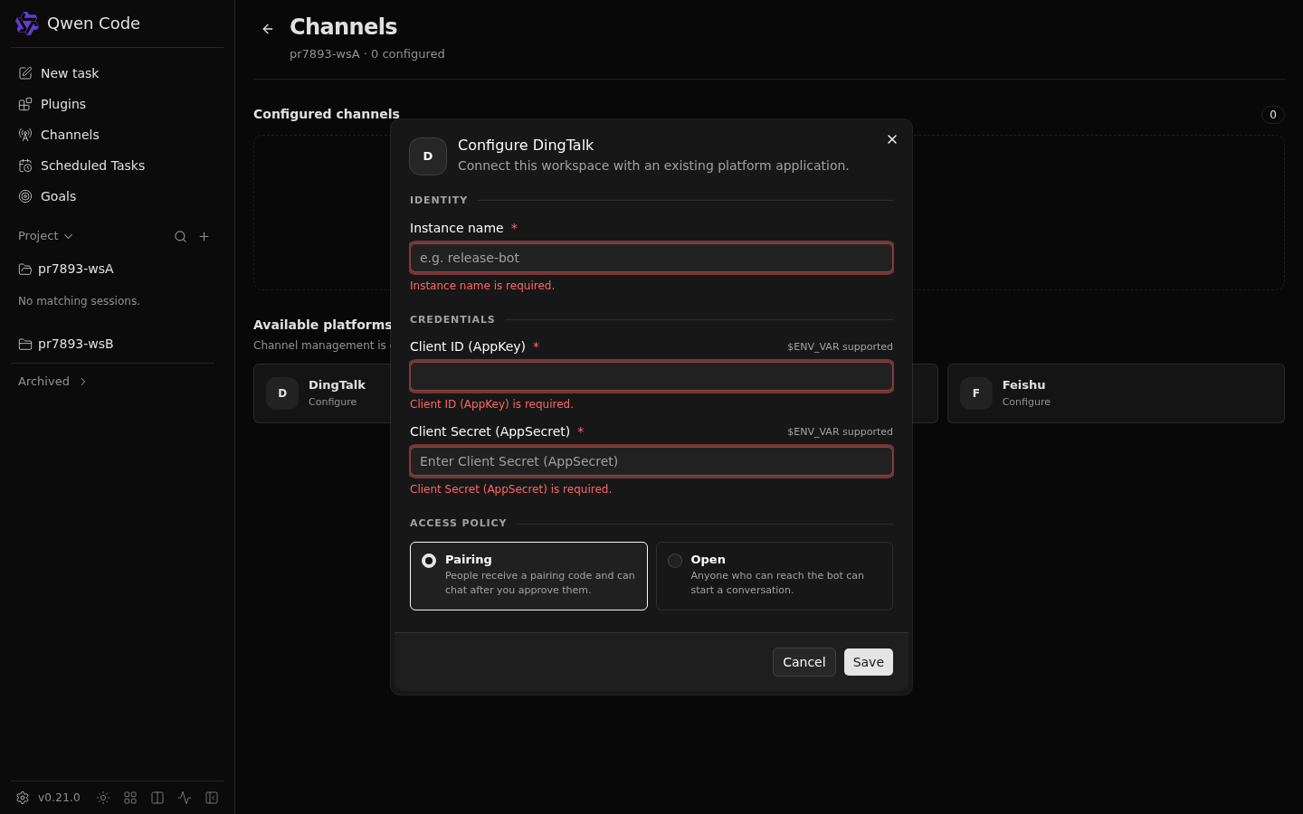This screenshot has width=1303, height=814.
Task: Click 'Instance name is required.' error text
Action: pyautogui.click(x=482, y=286)
